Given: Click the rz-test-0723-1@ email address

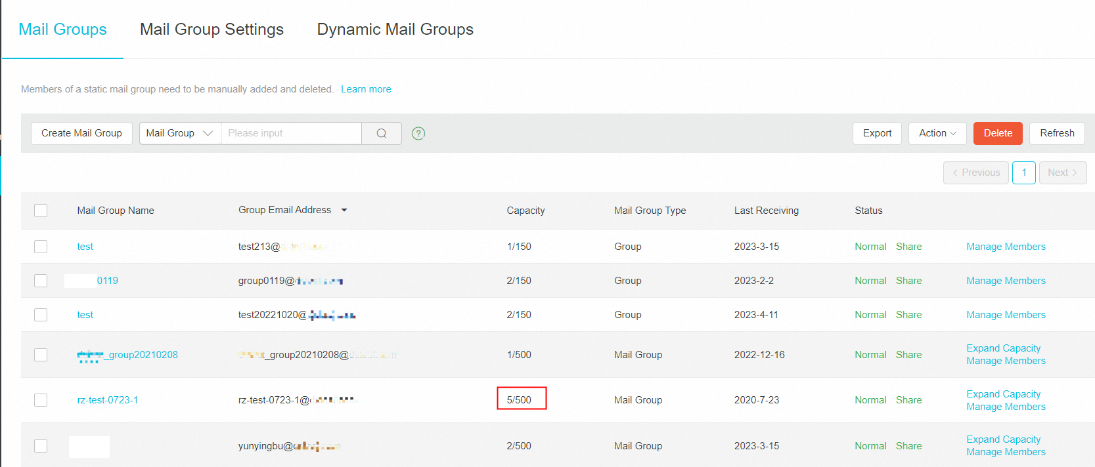Looking at the screenshot, I should pos(296,400).
